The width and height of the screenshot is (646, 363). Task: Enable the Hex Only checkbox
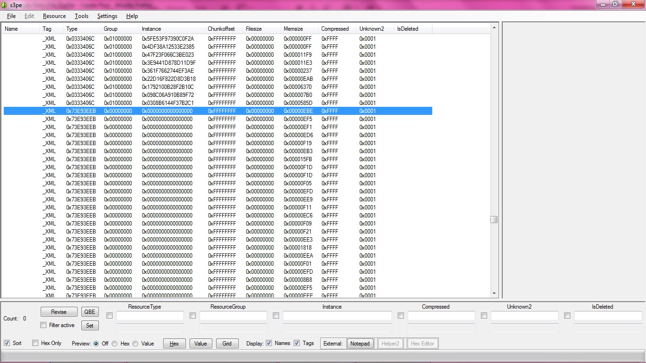(35, 343)
